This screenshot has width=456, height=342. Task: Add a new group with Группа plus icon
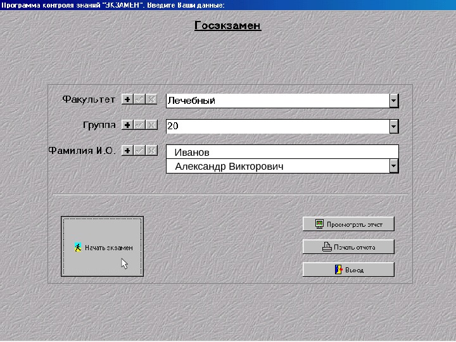click(x=127, y=125)
